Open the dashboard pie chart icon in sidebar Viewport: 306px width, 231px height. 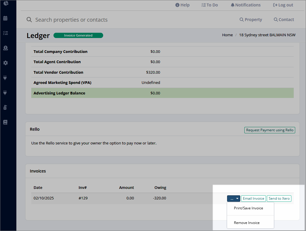(x=6, y=3)
